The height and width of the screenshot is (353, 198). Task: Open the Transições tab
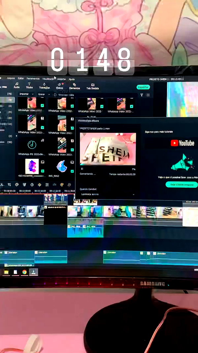pos(45,86)
